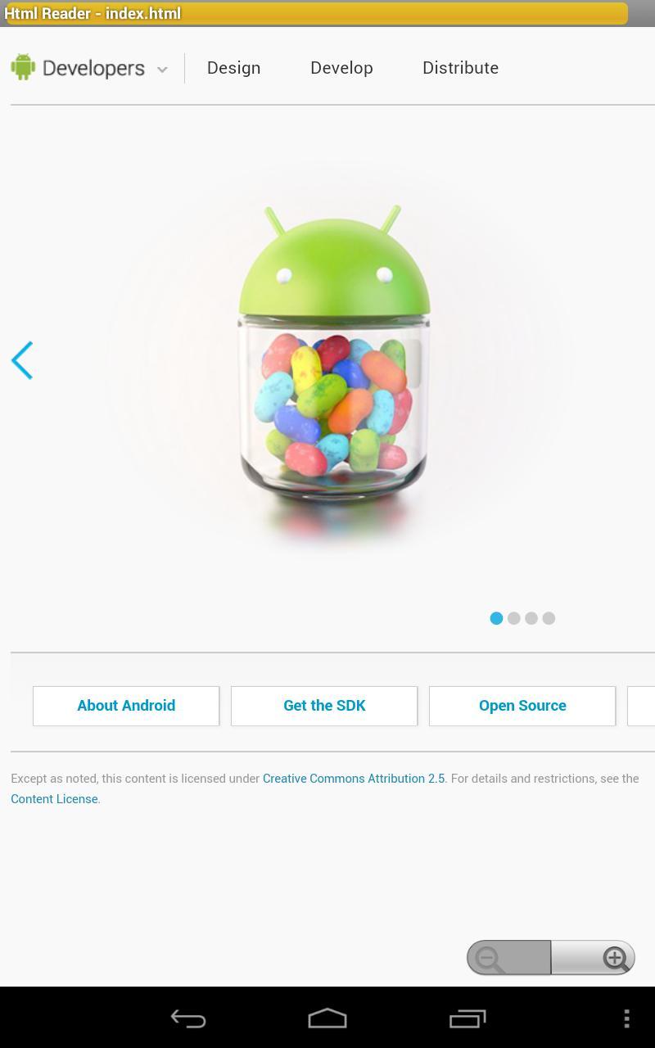Tap the Android back navigation icon
655x1048 pixels.
tap(187, 1019)
